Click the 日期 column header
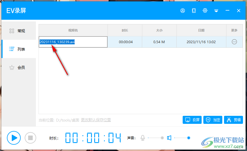Image resolution: width=247 pixels, height=151 pixels. 201,30
